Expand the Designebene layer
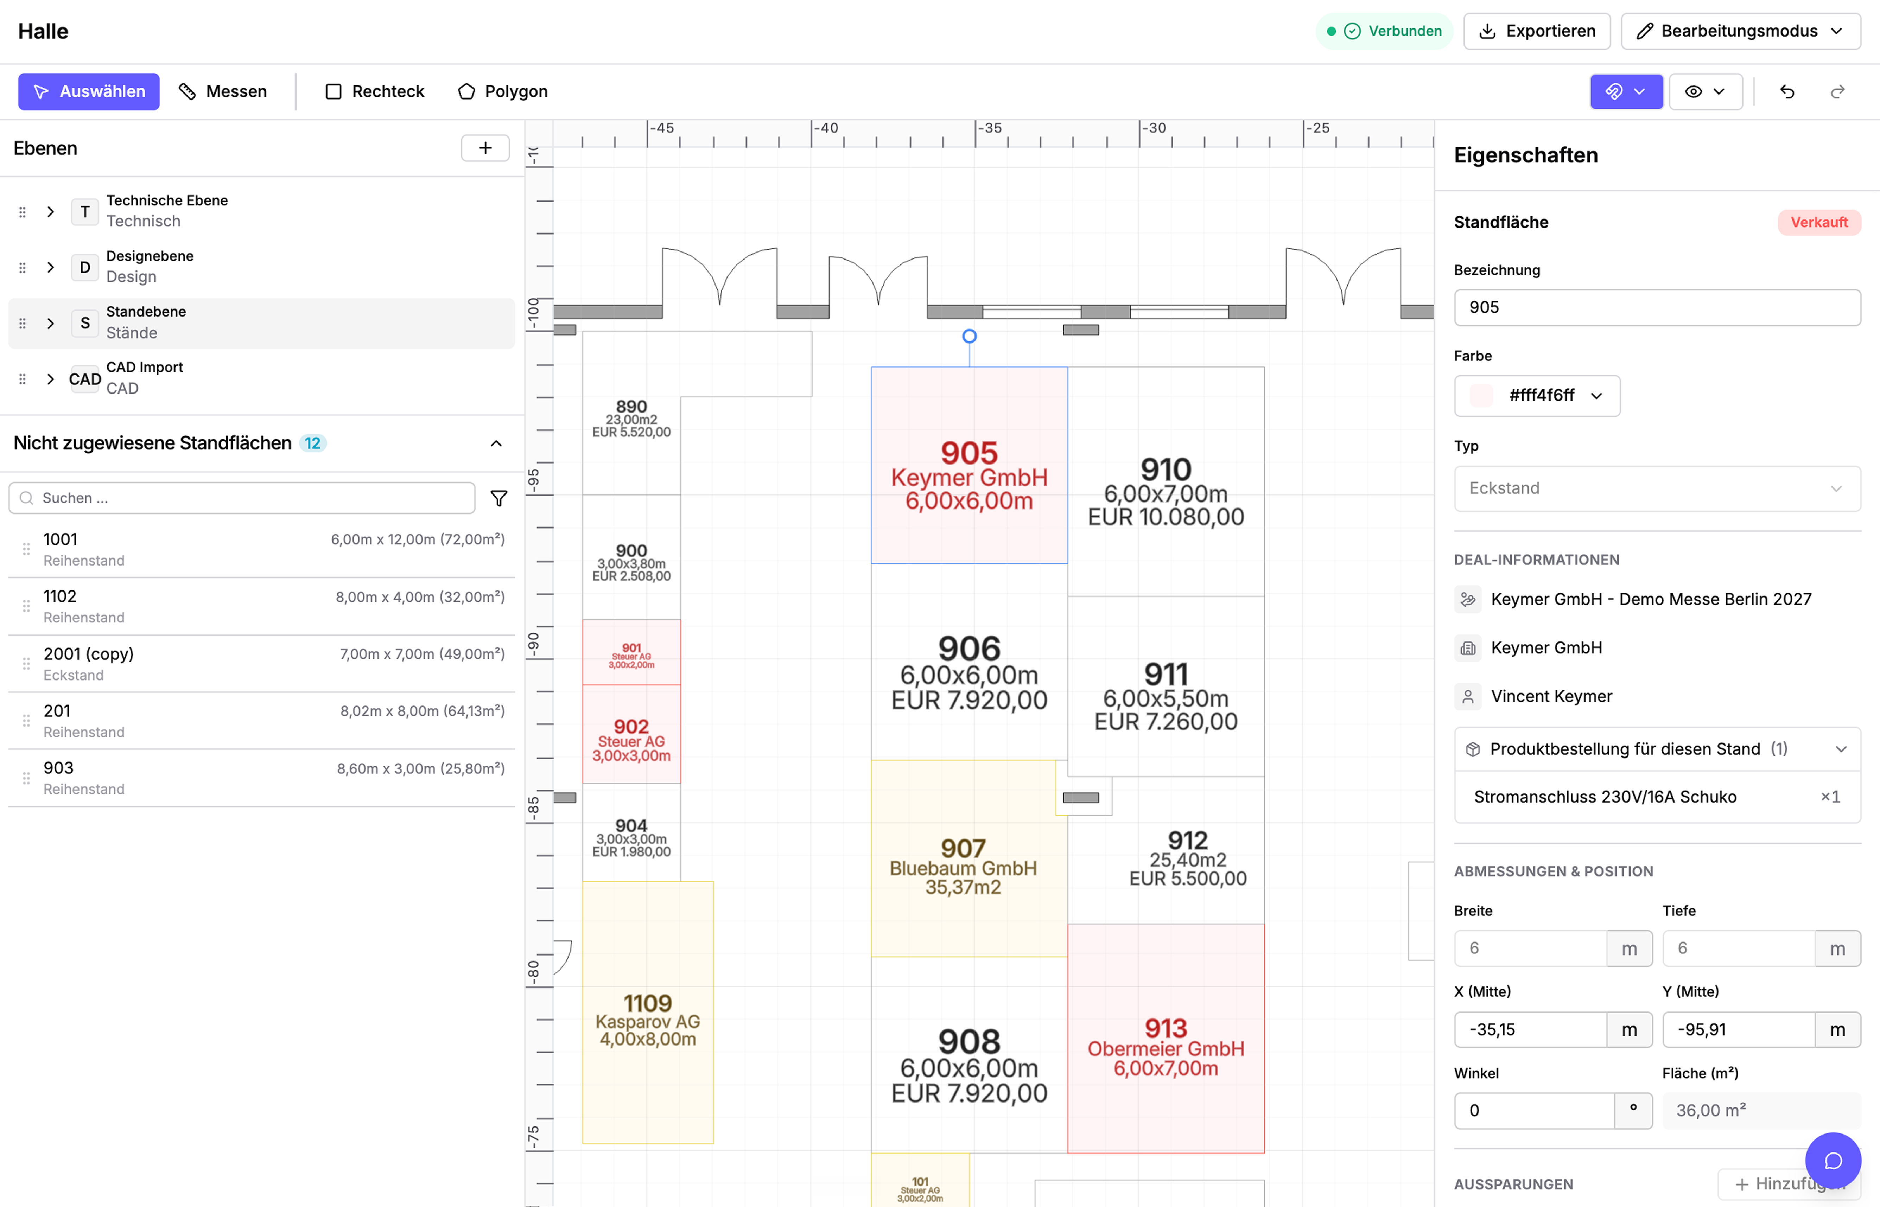Image resolution: width=1880 pixels, height=1207 pixels. 51,267
